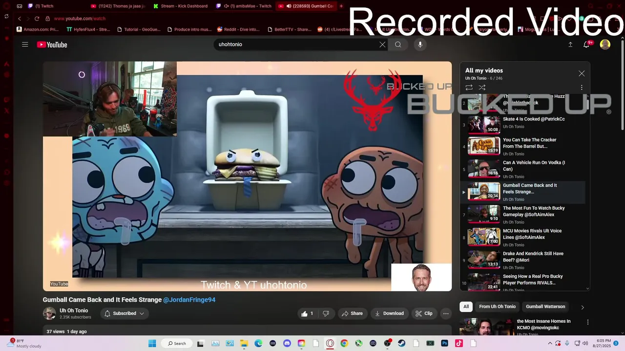Download the video

coord(389,313)
